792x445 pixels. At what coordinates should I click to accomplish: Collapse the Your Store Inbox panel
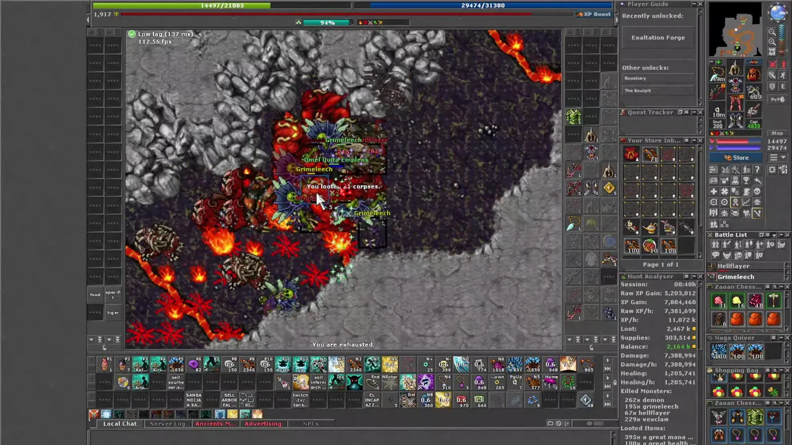(x=693, y=140)
